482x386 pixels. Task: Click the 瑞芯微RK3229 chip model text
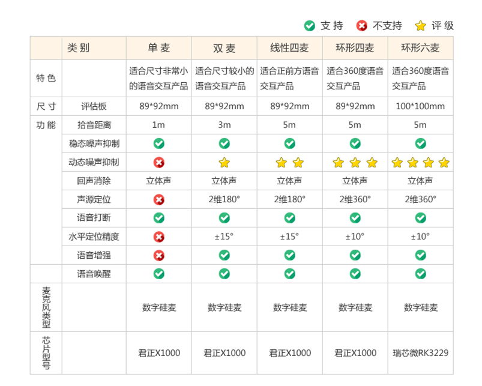tap(420, 353)
